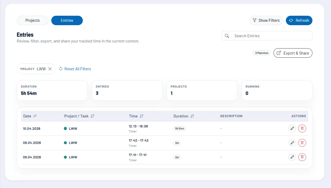This screenshot has width=331, height=188.
Task: Click the PROJECTS summary card
Action: (x=202, y=90)
